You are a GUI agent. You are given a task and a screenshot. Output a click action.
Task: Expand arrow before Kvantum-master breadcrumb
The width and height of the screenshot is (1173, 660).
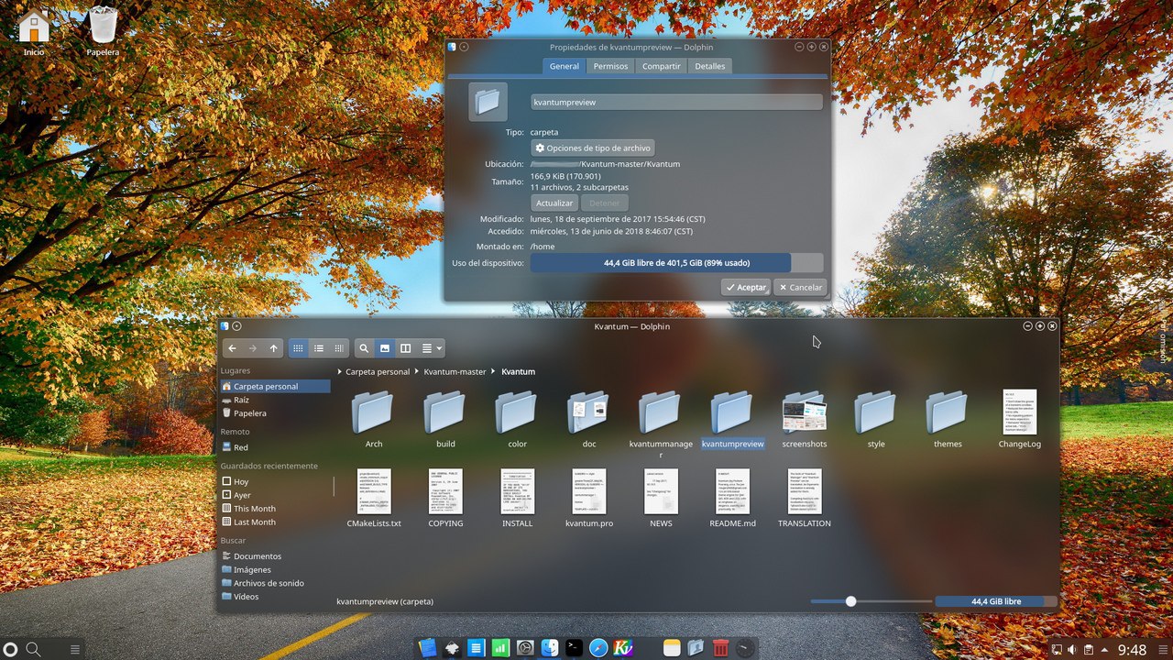coord(417,372)
